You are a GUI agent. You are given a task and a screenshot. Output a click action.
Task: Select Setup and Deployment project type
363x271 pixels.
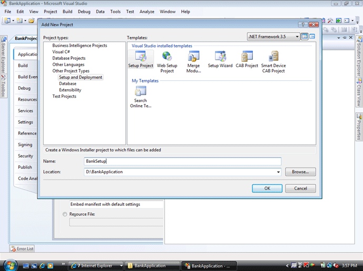pos(81,77)
